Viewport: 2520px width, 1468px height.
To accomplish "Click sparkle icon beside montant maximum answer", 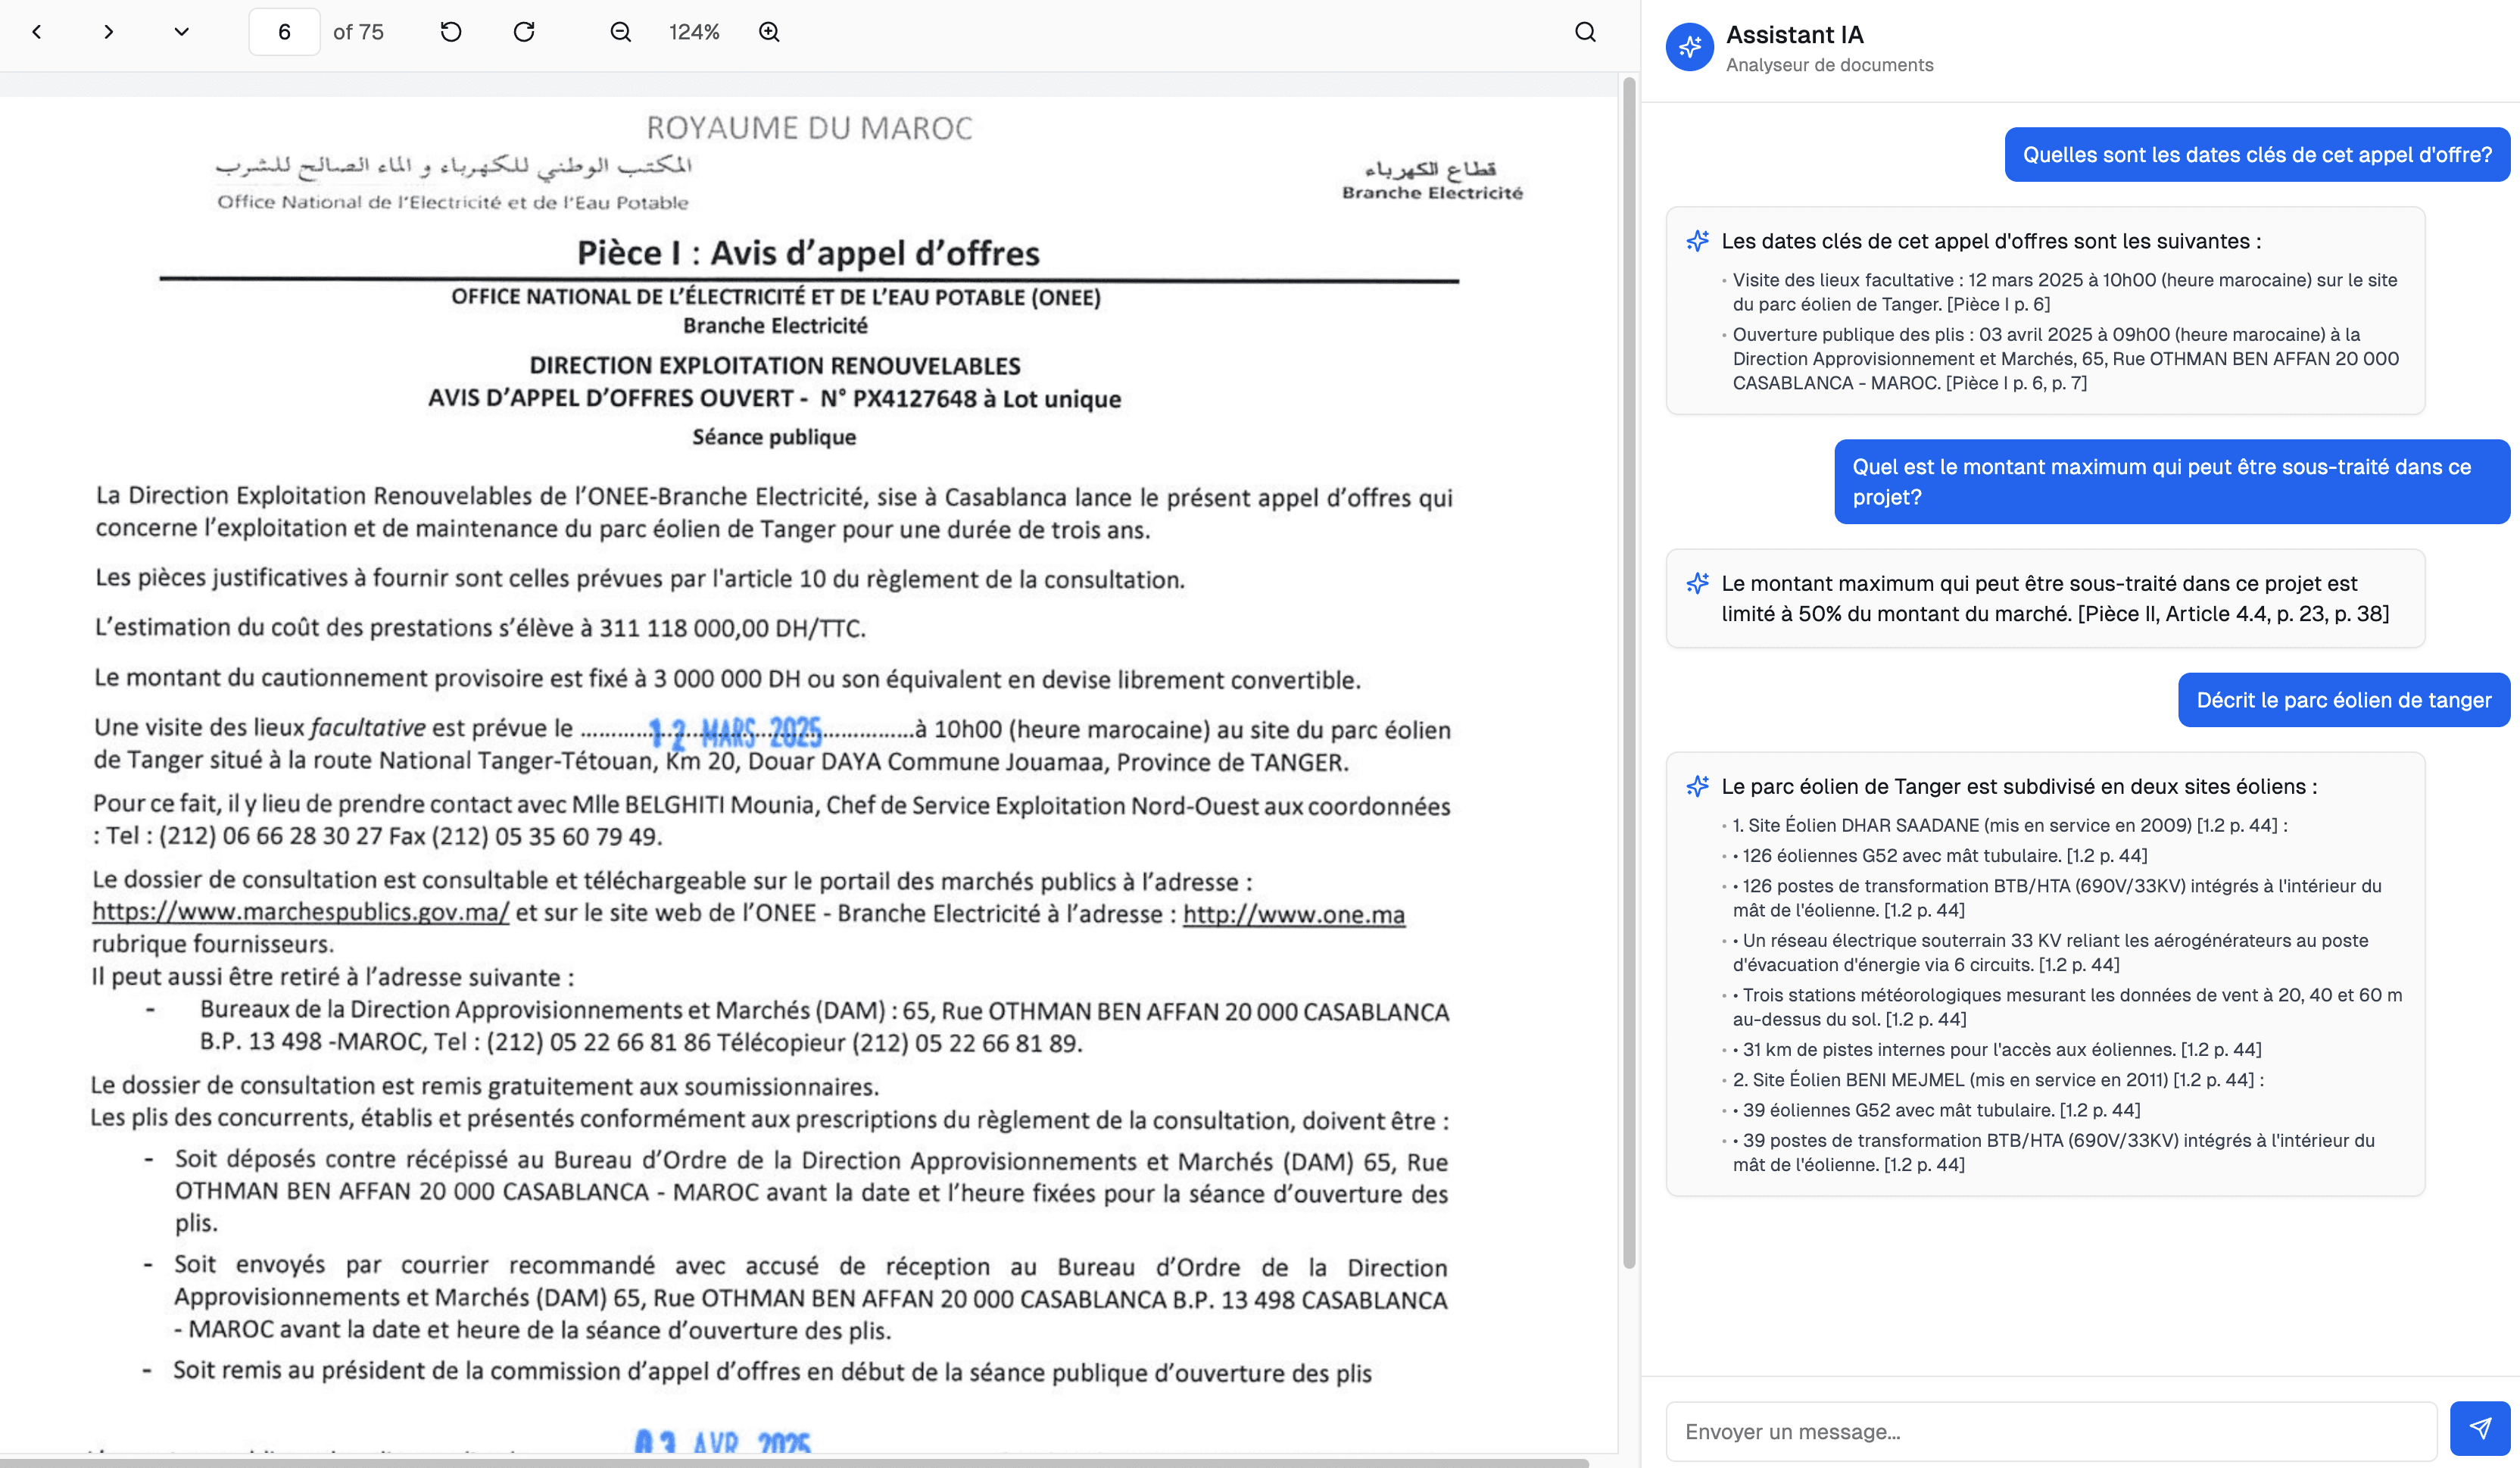I will click(1698, 583).
